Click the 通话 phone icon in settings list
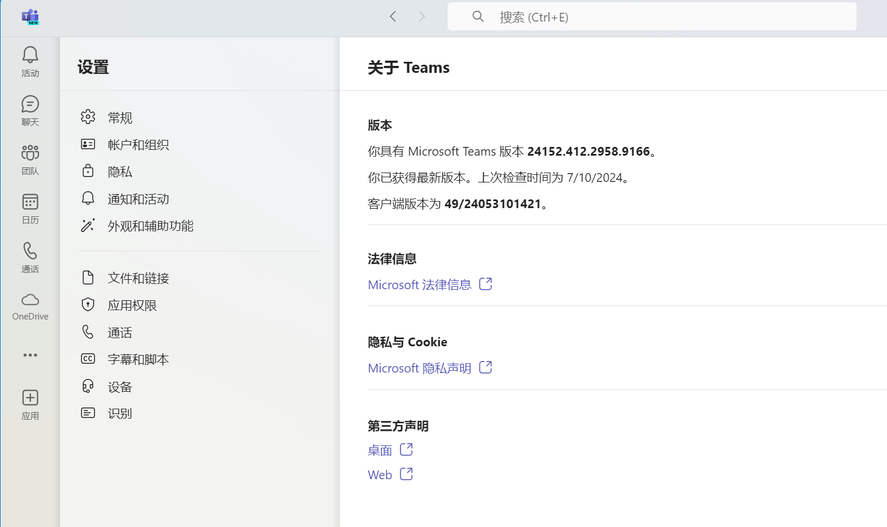This screenshot has width=887, height=527. tap(88, 332)
